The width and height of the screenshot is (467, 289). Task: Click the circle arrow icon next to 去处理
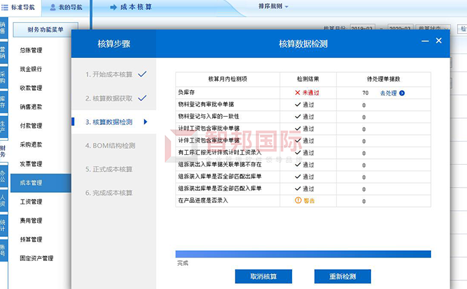point(402,93)
